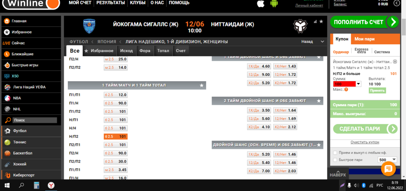
Task: Switch to the Счет tab
Action: pyautogui.click(x=181, y=51)
